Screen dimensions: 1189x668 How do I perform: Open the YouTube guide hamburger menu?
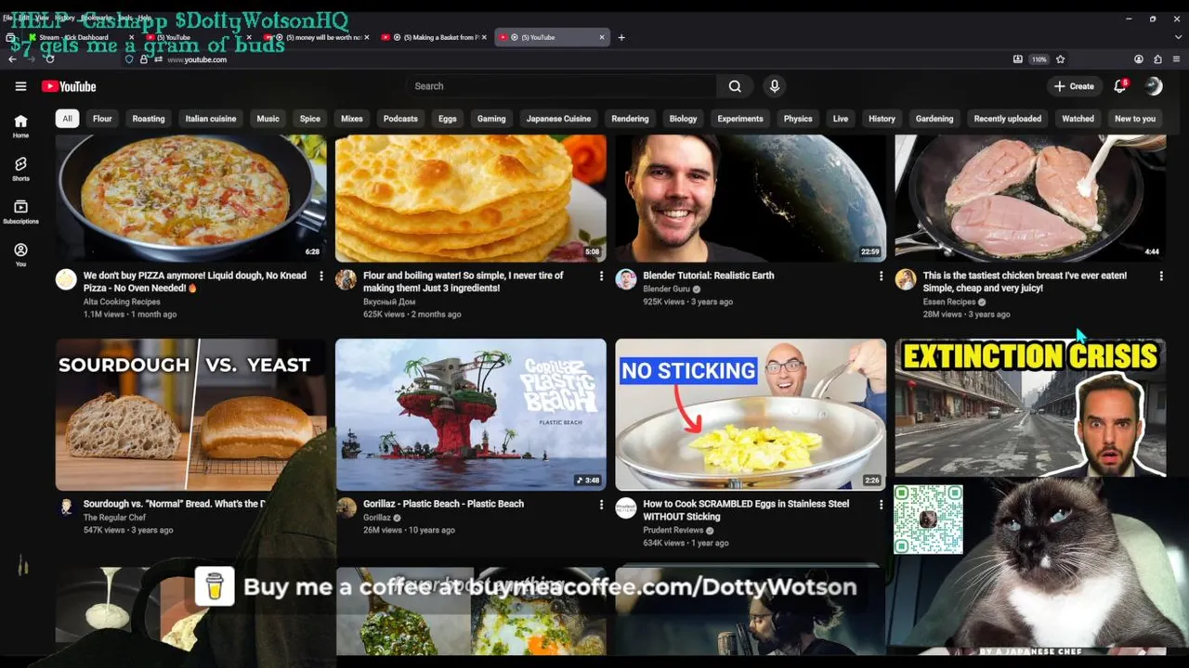point(20,86)
